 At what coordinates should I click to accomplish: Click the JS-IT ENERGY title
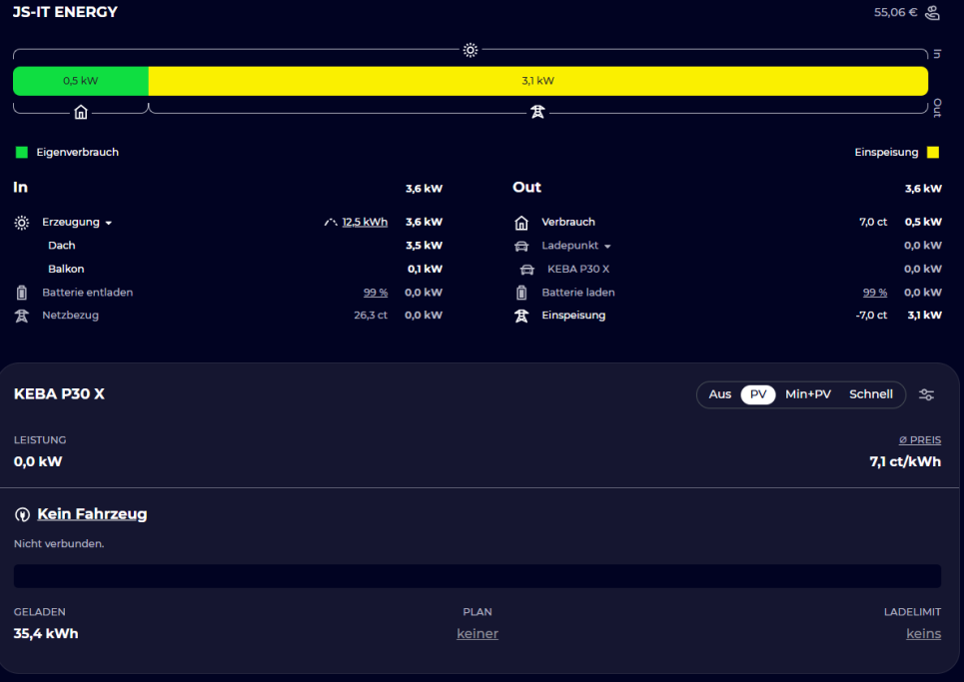click(x=65, y=12)
